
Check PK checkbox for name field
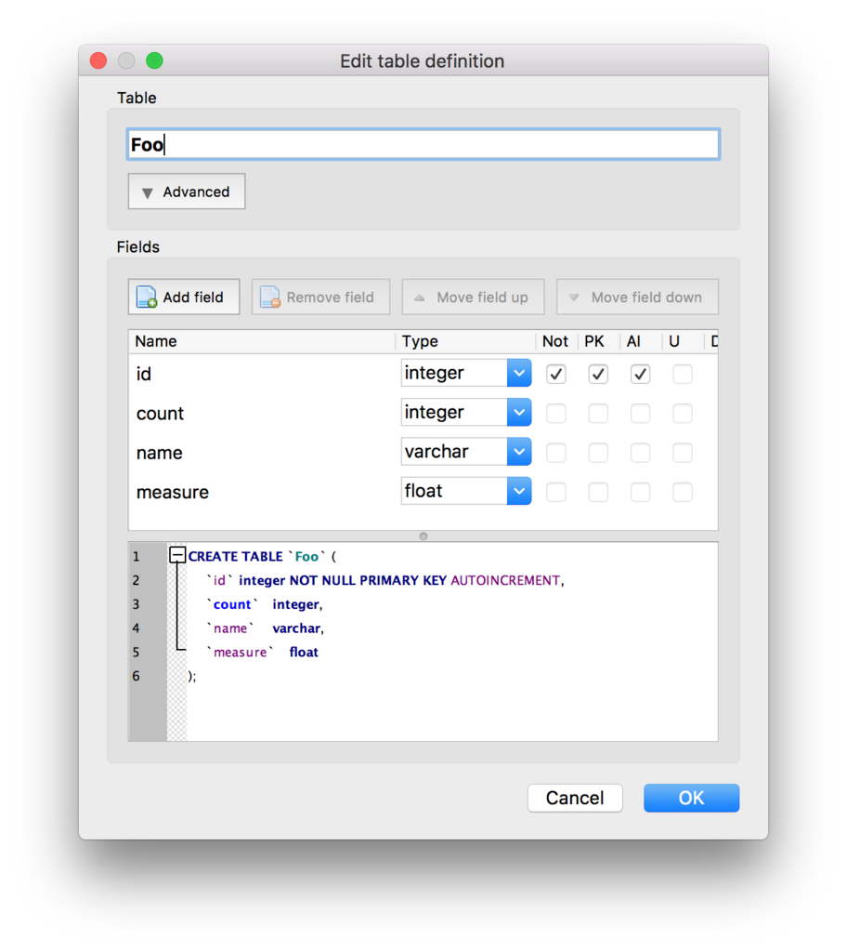[598, 453]
